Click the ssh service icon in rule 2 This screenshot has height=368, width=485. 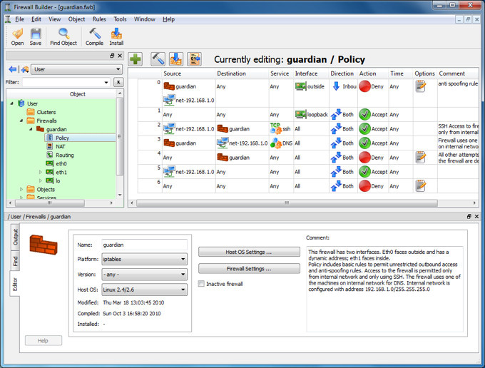[x=276, y=128]
